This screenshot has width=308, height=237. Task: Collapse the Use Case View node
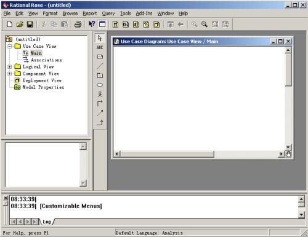tap(10, 46)
